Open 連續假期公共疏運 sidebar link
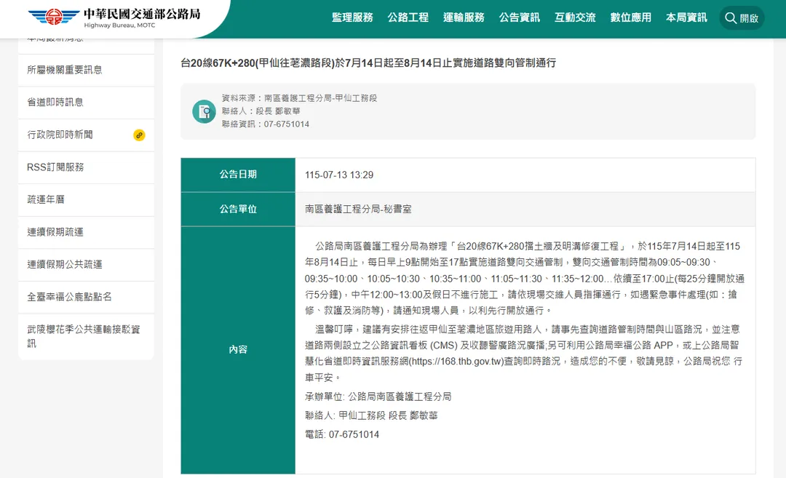 [x=86, y=265]
